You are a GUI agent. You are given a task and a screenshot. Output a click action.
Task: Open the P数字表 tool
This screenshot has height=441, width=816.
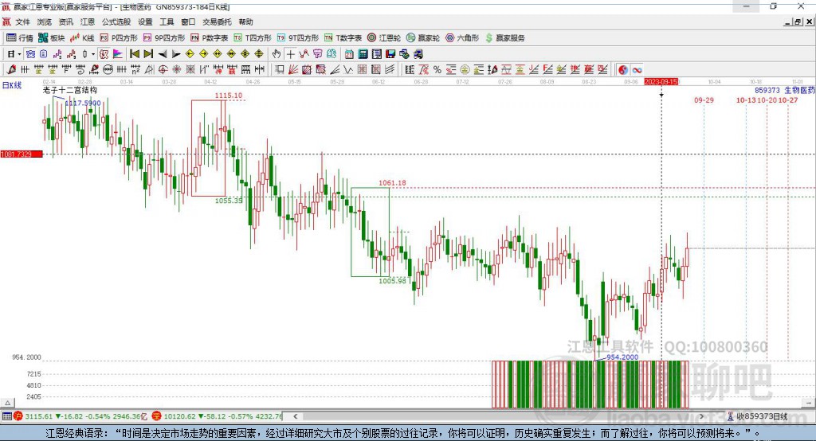click(x=209, y=38)
